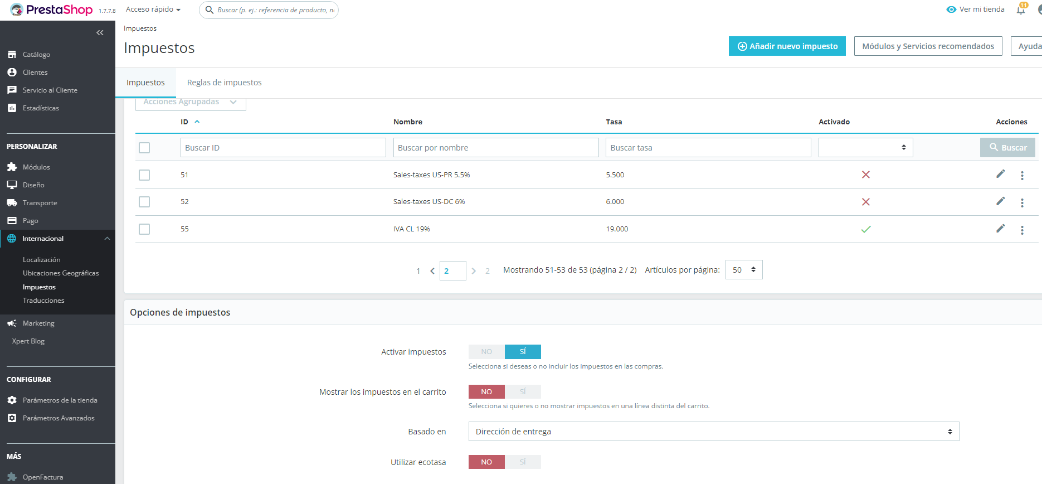
Task: Click the Módulos puzzle icon
Action: pyautogui.click(x=12, y=167)
